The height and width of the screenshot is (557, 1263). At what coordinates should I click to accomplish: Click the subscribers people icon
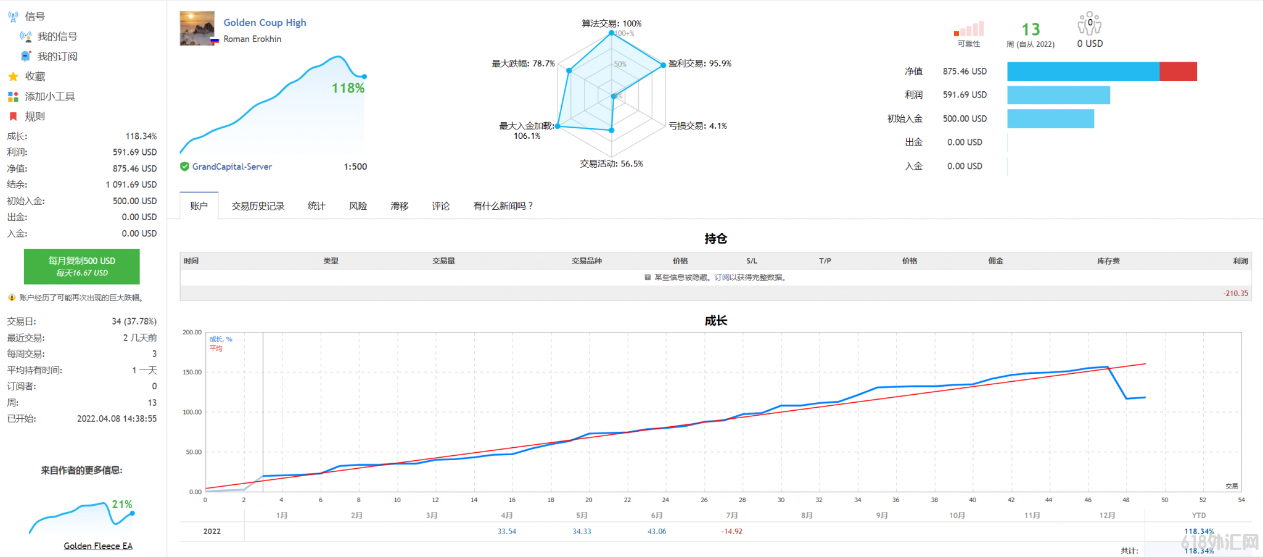[x=1089, y=23]
